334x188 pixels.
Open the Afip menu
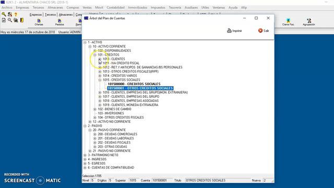pyautogui.click(x=244, y=7)
